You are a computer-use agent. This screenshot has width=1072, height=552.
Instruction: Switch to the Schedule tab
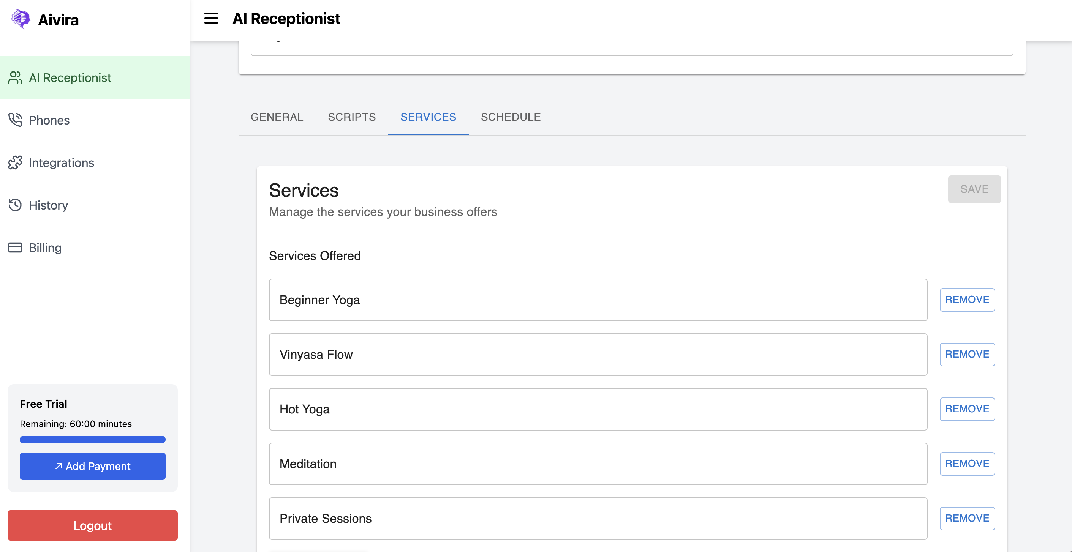coord(511,117)
